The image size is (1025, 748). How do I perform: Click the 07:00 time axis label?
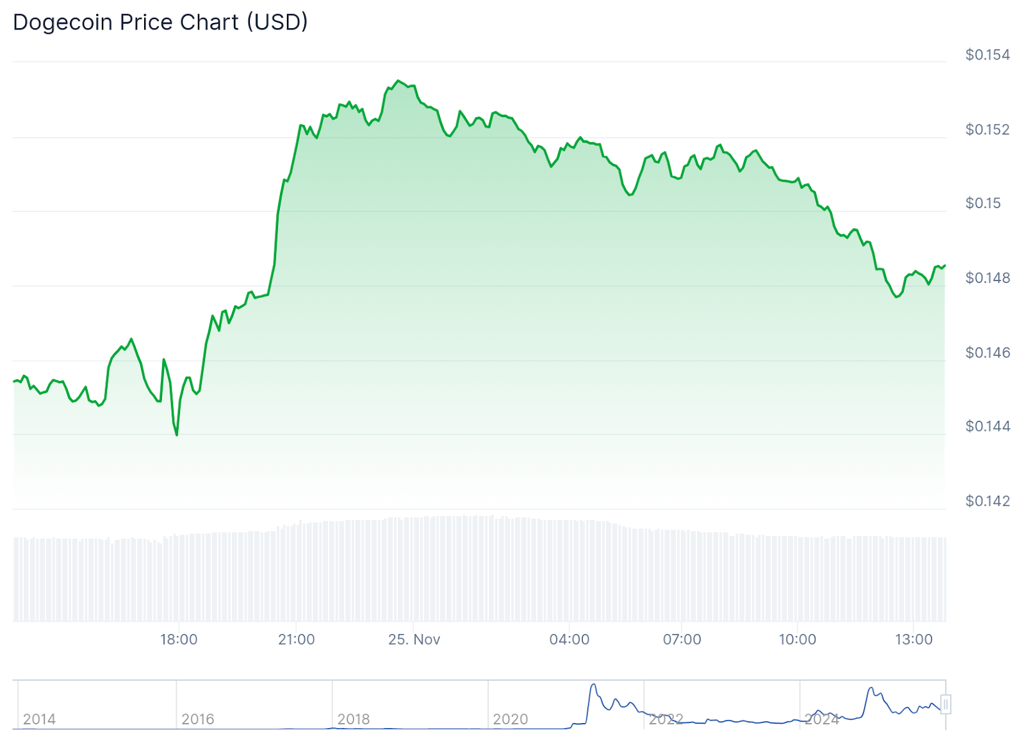(682, 639)
